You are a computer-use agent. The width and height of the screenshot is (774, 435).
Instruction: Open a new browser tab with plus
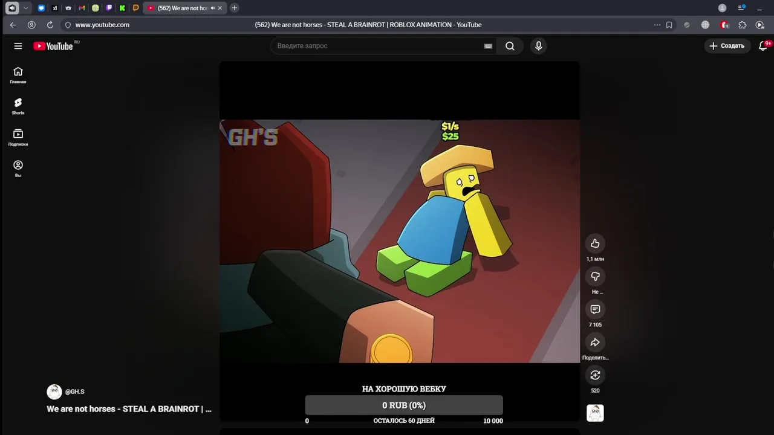point(235,8)
